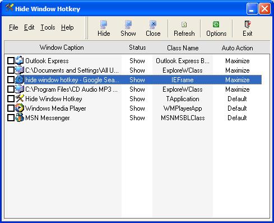
Task: Check the Hide Window Hotkey row checkbox
Action: 11,98
